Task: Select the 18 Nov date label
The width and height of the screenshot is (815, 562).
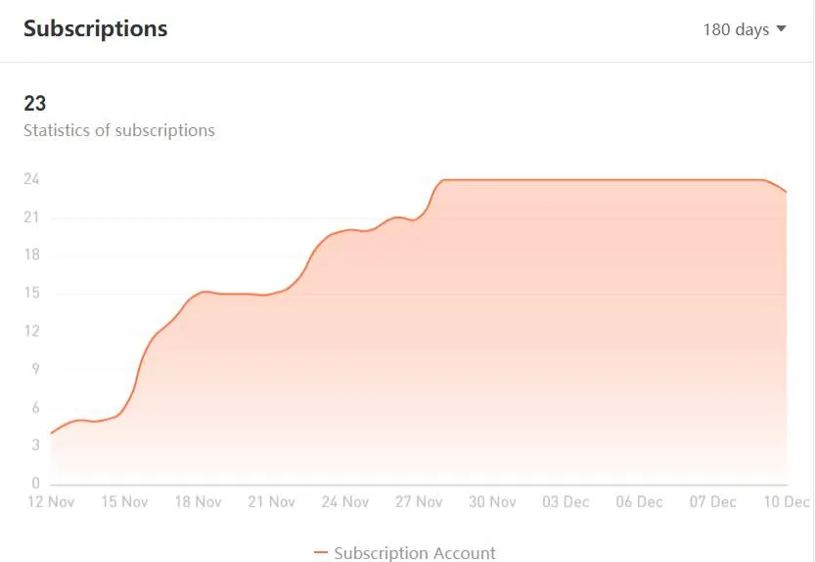Action: (198, 501)
